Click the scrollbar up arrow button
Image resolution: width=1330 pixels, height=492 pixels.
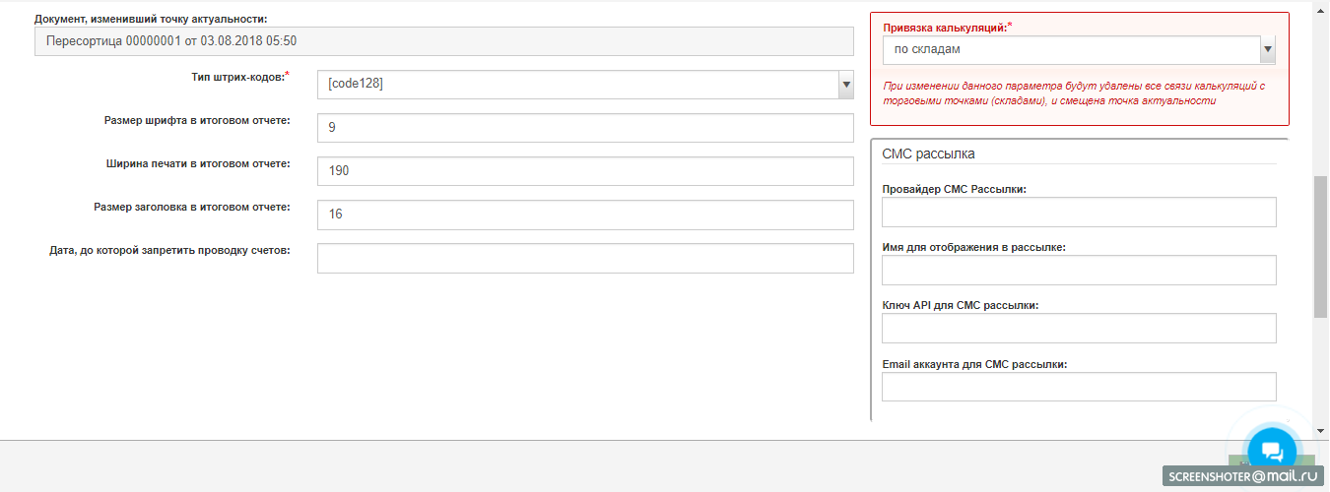tap(1320, 8)
